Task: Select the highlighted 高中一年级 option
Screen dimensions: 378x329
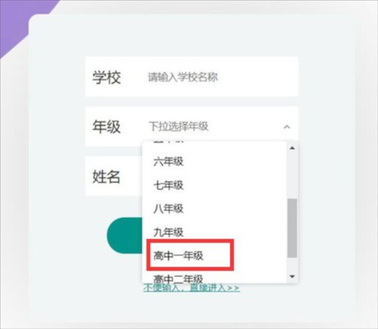Action: [178, 256]
